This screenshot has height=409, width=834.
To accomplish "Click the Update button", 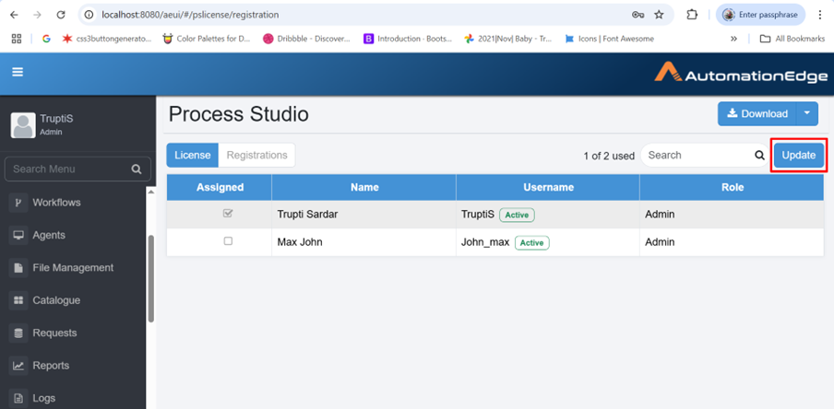I will tap(799, 155).
